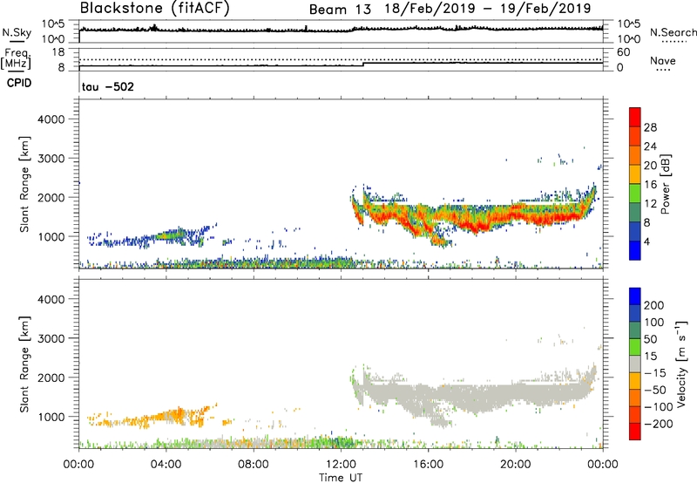Viewport: 697px width, 483px height.
Task: Click the 4 label on Power colorbar
Action: click(646, 242)
